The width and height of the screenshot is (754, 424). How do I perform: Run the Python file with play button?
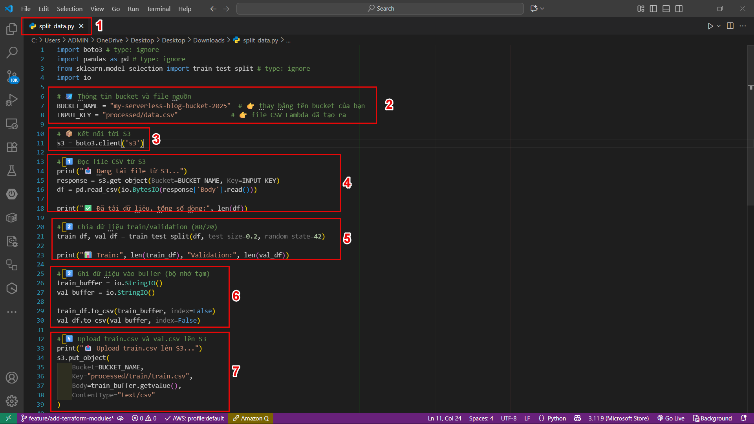[x=710, y=26]
